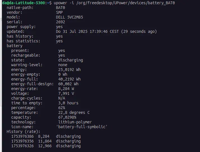Select the temperature value 22,8 degrees C
This screenshot has width=200, height=152.
click(x=74, y=112)
